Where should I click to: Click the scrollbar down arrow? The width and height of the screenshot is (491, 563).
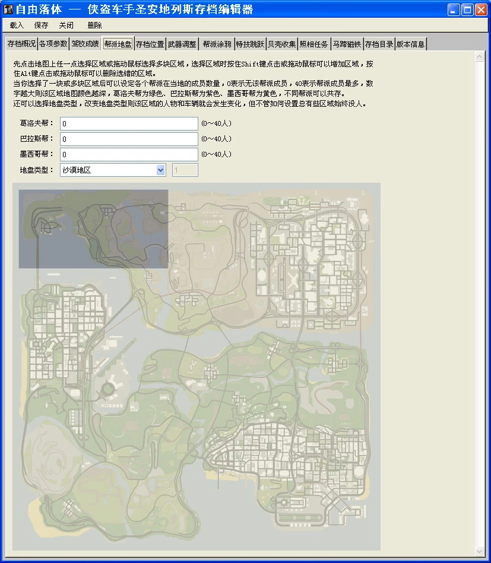pyautogui.click(x=479, y=551)
